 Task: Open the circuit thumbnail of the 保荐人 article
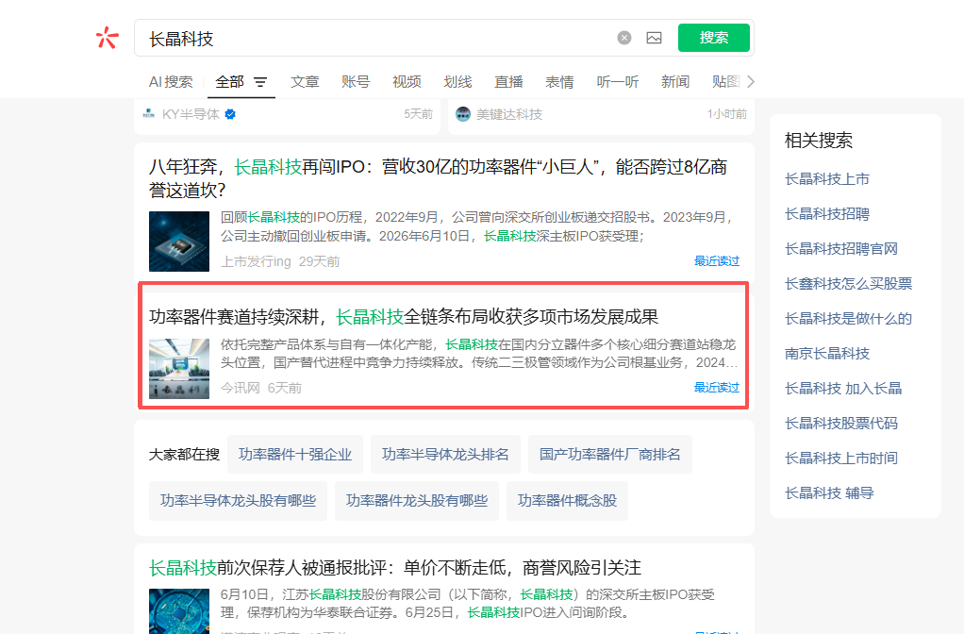179,611
